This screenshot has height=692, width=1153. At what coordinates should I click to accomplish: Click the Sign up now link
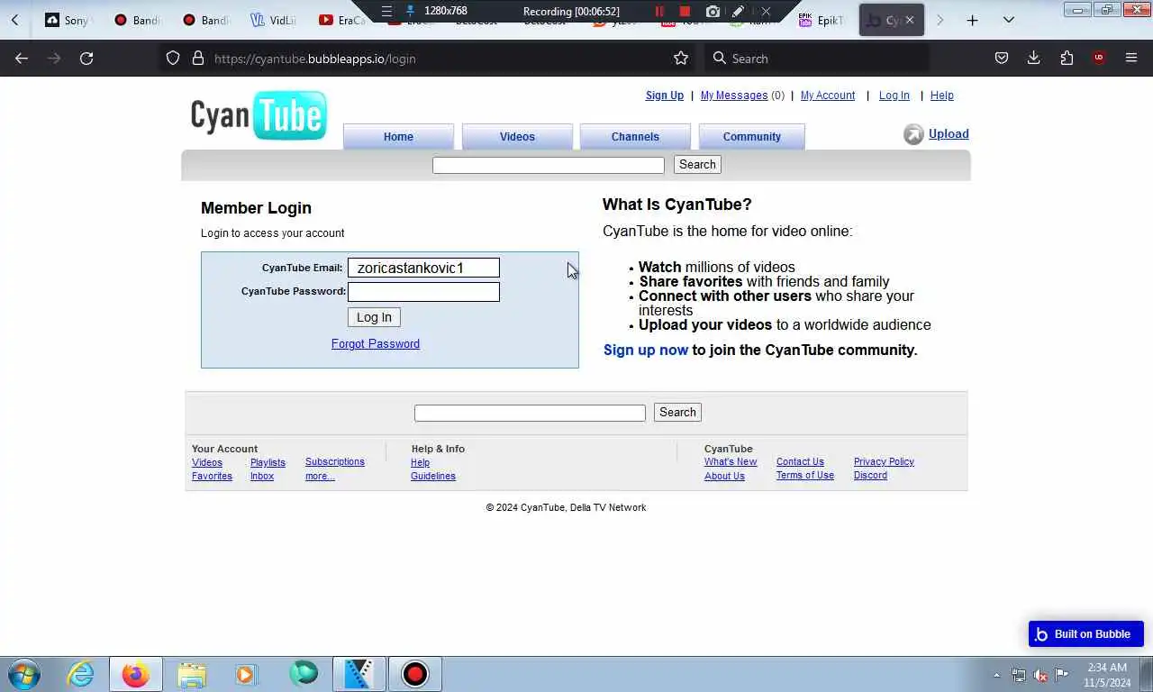tap(646, 350)
